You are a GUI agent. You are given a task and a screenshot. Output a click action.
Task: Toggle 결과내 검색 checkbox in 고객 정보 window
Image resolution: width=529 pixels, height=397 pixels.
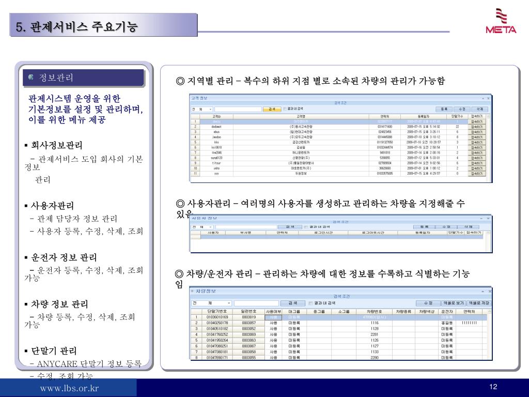(285, 109)
